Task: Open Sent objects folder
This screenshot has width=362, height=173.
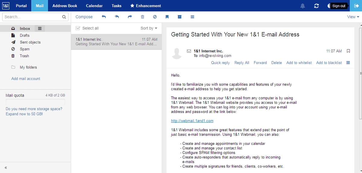Action: tap(30, 42)
